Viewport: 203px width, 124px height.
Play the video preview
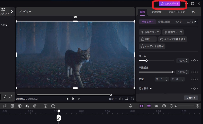point(73,99)
